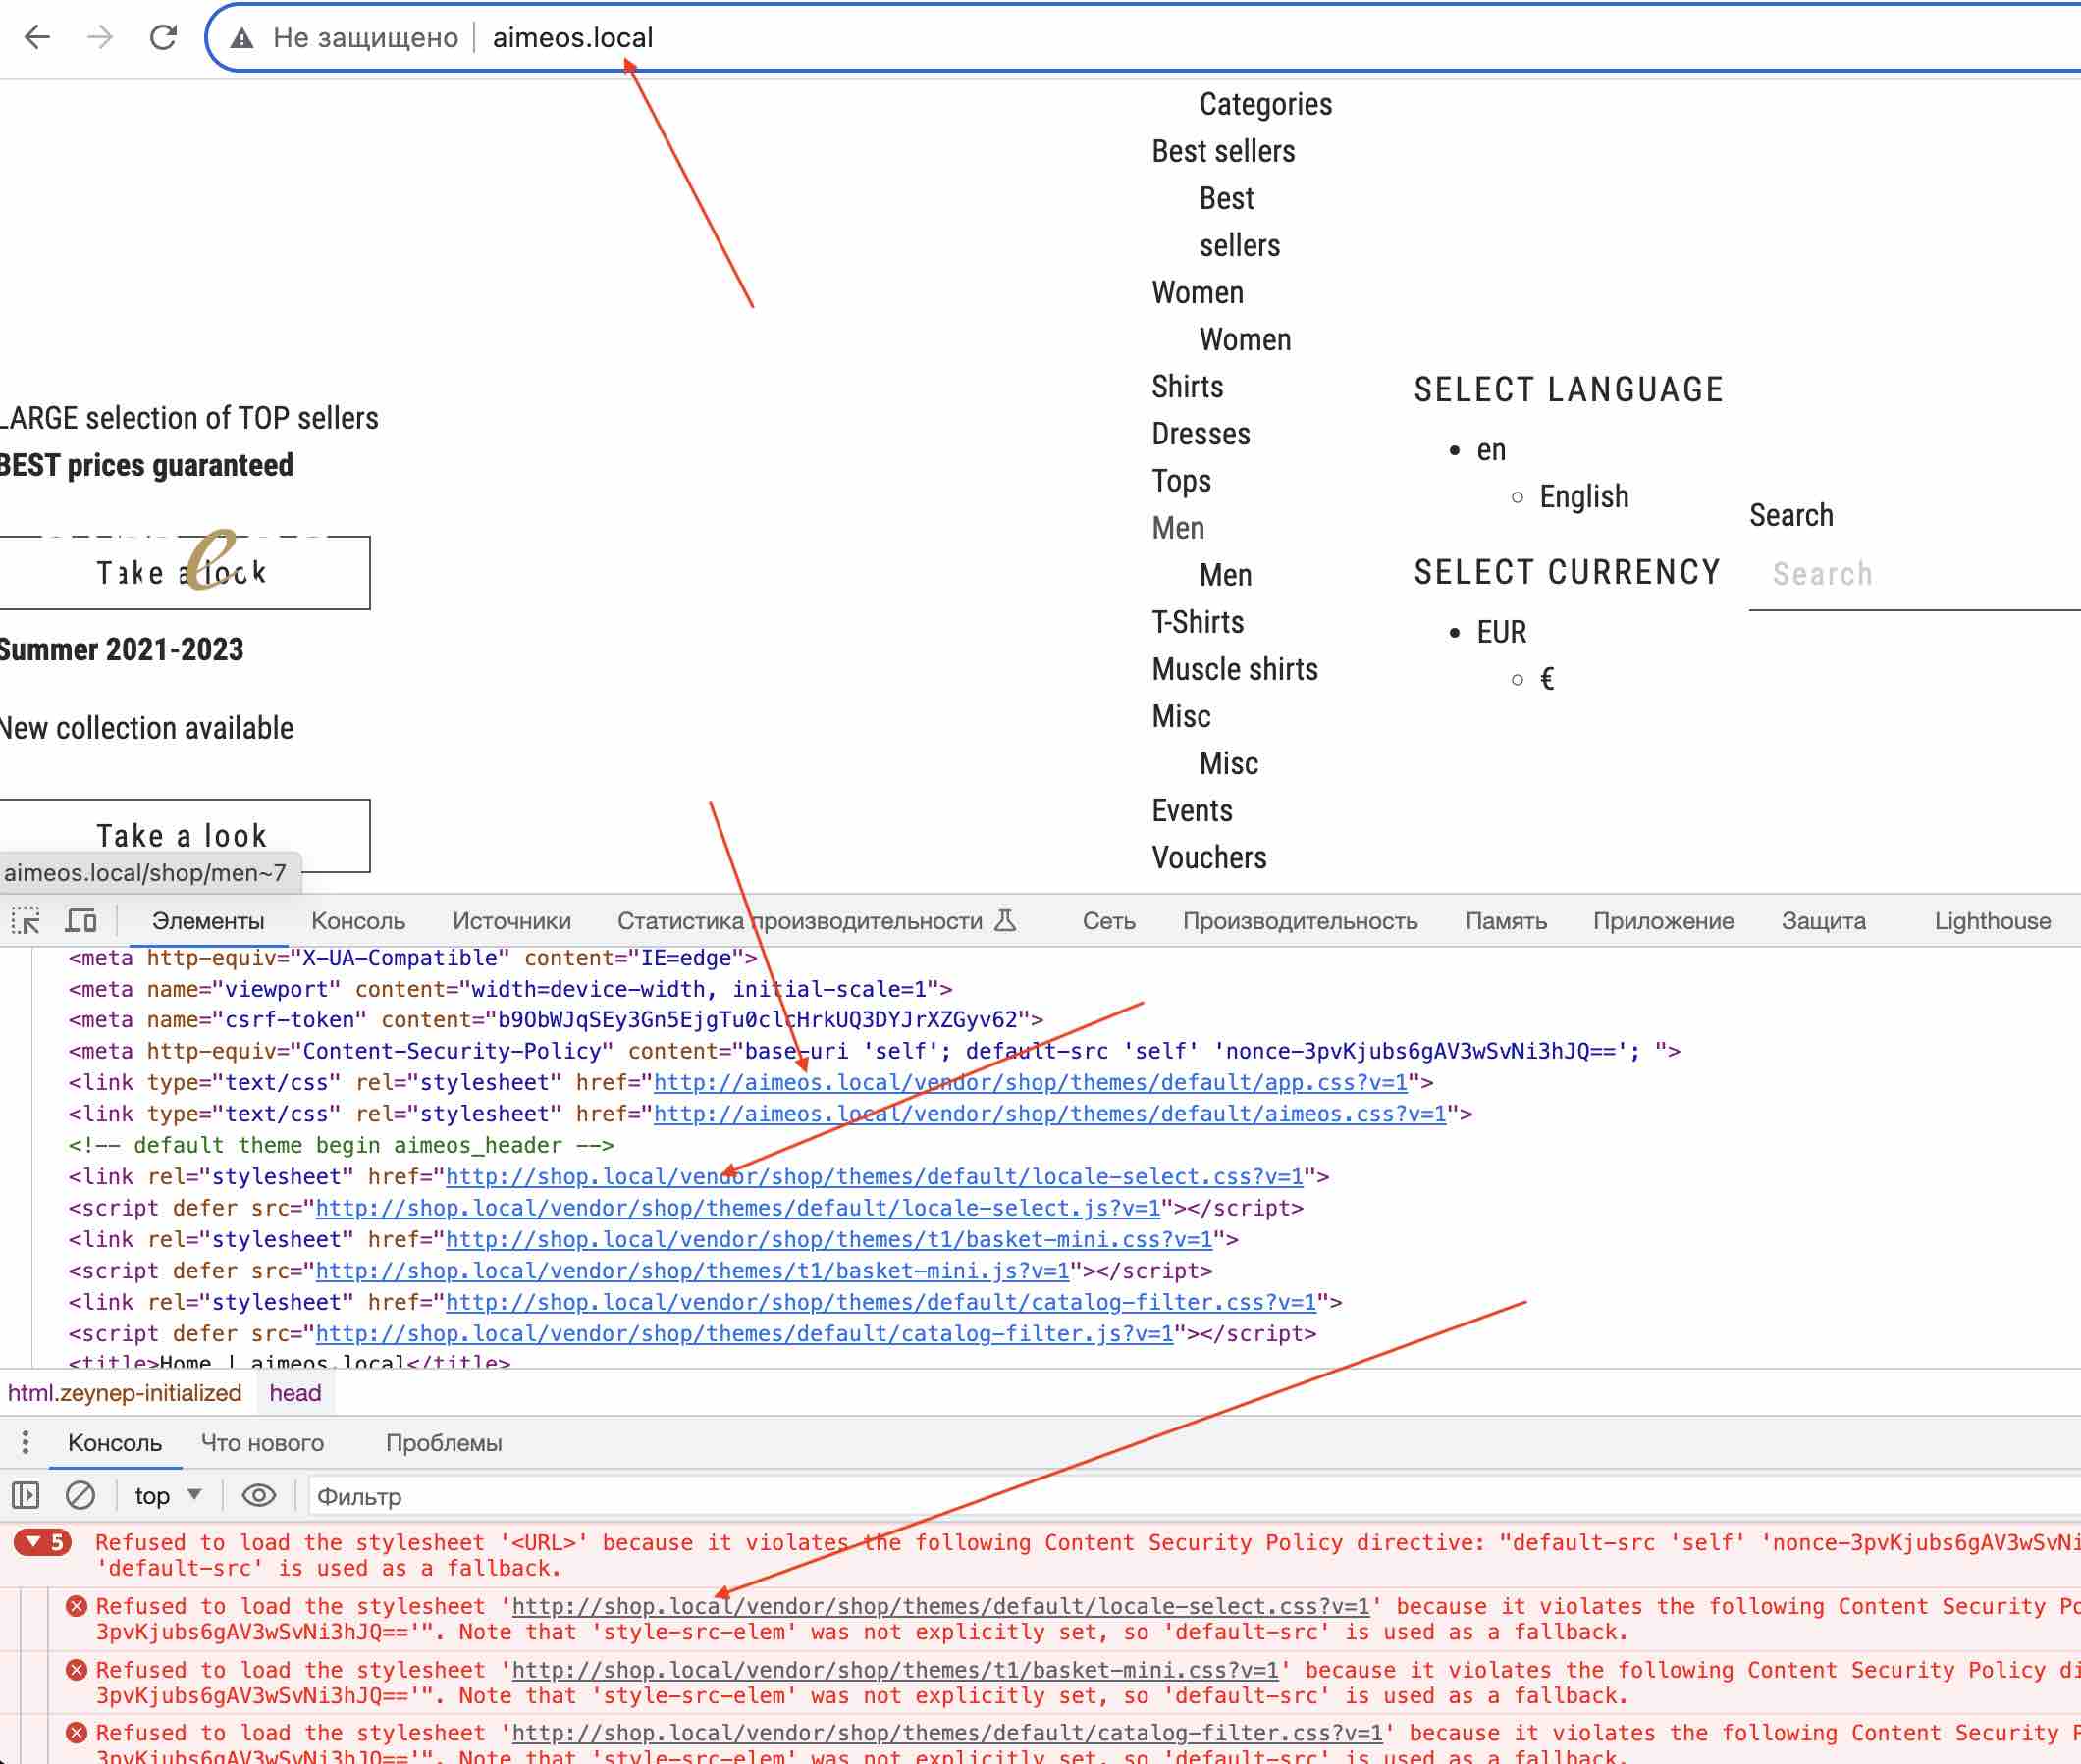Open catalog-filter.css URL in console error

pos(947,1732)
